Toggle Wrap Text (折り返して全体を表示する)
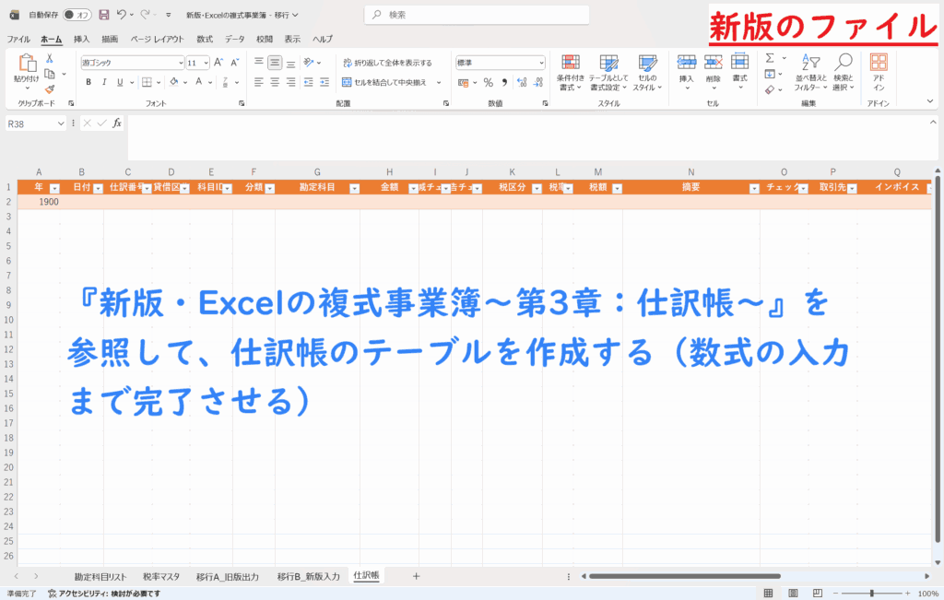Viewport: 944px width, 600px height. click(x=386, y=63)
